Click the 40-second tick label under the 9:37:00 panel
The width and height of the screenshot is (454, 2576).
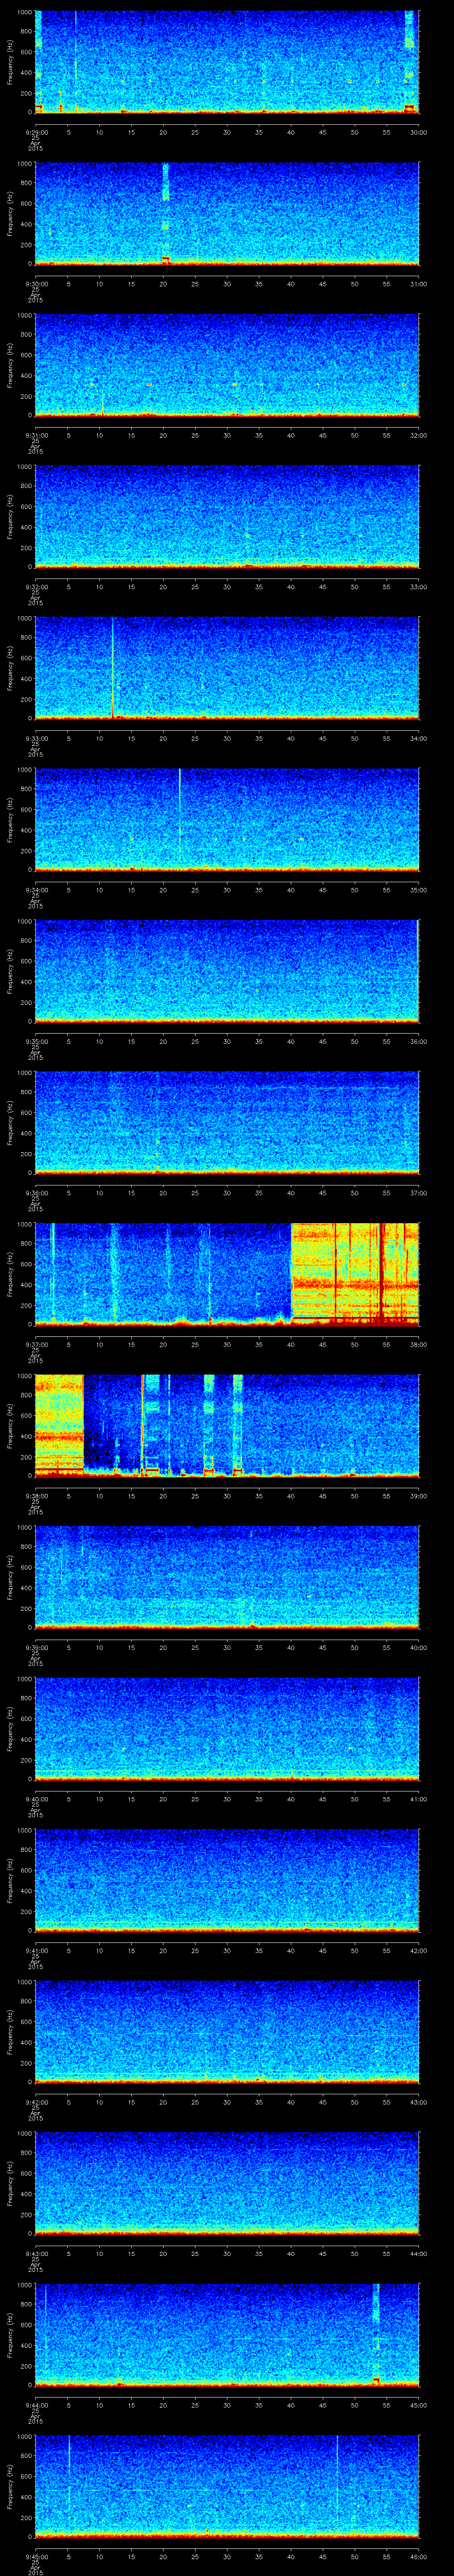290,1344
